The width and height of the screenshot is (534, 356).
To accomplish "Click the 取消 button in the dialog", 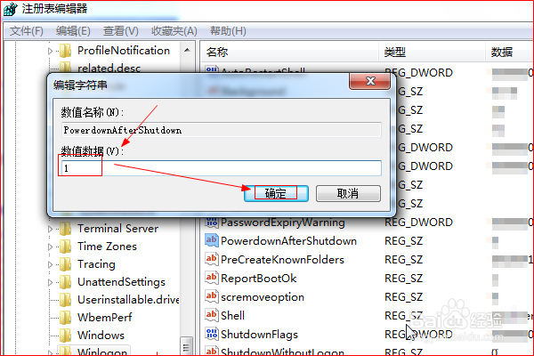I will [x=348, y=193].
